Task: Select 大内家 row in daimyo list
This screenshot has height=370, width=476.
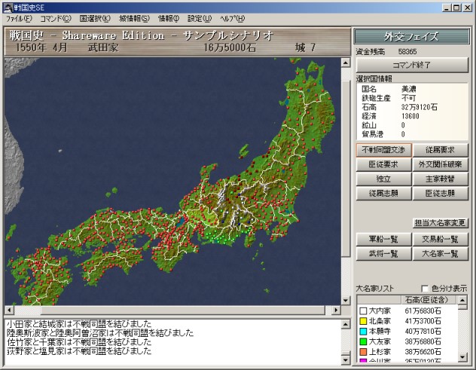Action: click(407, 311)
